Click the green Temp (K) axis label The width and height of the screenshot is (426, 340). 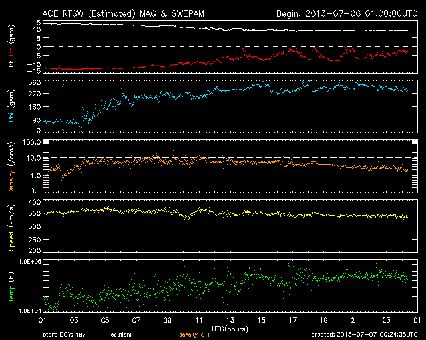[11, 287]
